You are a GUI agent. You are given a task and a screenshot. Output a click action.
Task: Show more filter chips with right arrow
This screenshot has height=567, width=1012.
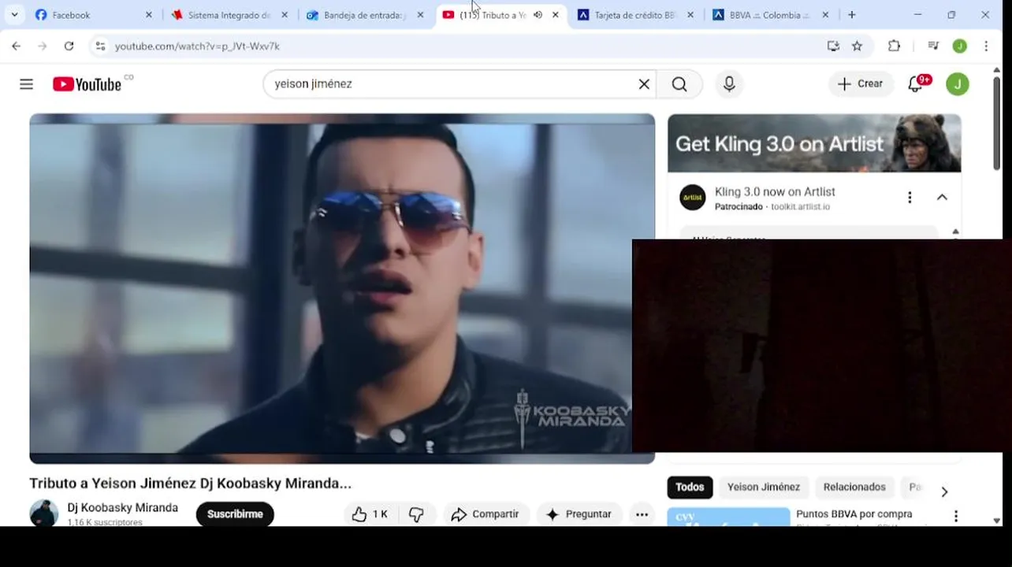(x=944, y=491)
